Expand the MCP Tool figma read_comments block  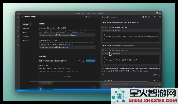(x=131, y=50)
